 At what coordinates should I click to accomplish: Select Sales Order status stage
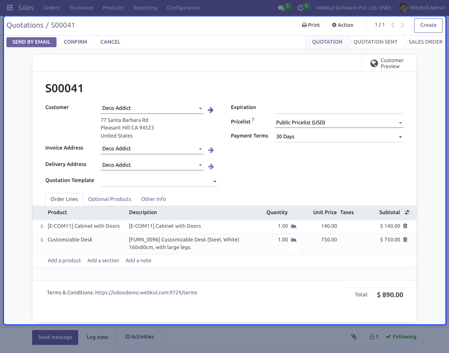[425, 42]
